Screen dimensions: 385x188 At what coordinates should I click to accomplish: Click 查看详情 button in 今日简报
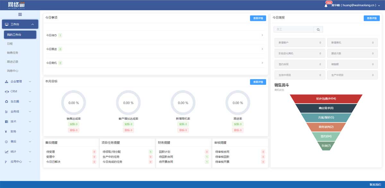tap(372, 18)
